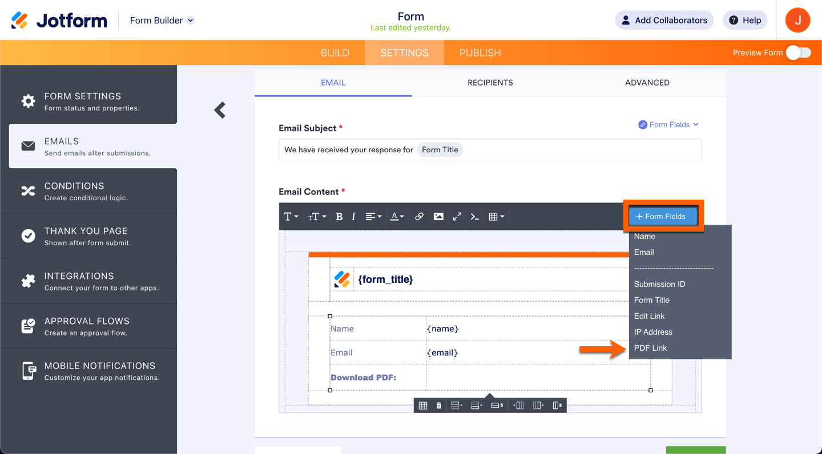
Task: Open Conditions in the sidebar
Action: click(x=88, y=191)
